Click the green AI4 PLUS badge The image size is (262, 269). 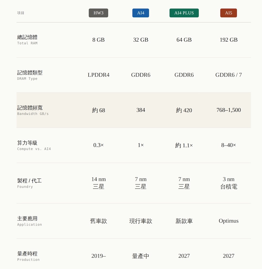[x=184, y=13]
